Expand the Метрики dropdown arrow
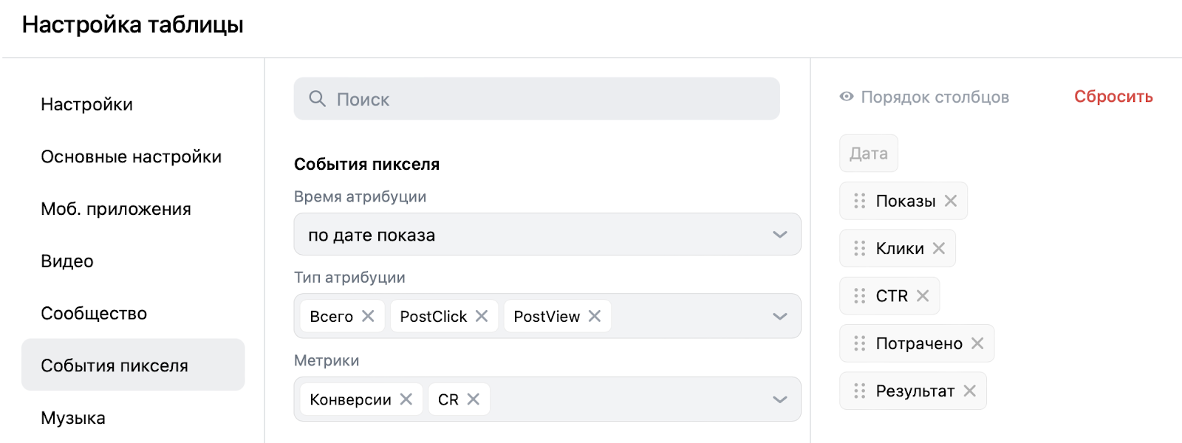 (x=779, y=399)
